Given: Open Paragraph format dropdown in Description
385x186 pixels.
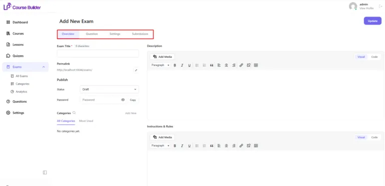Looking at the screenshot, I should 160,65.
